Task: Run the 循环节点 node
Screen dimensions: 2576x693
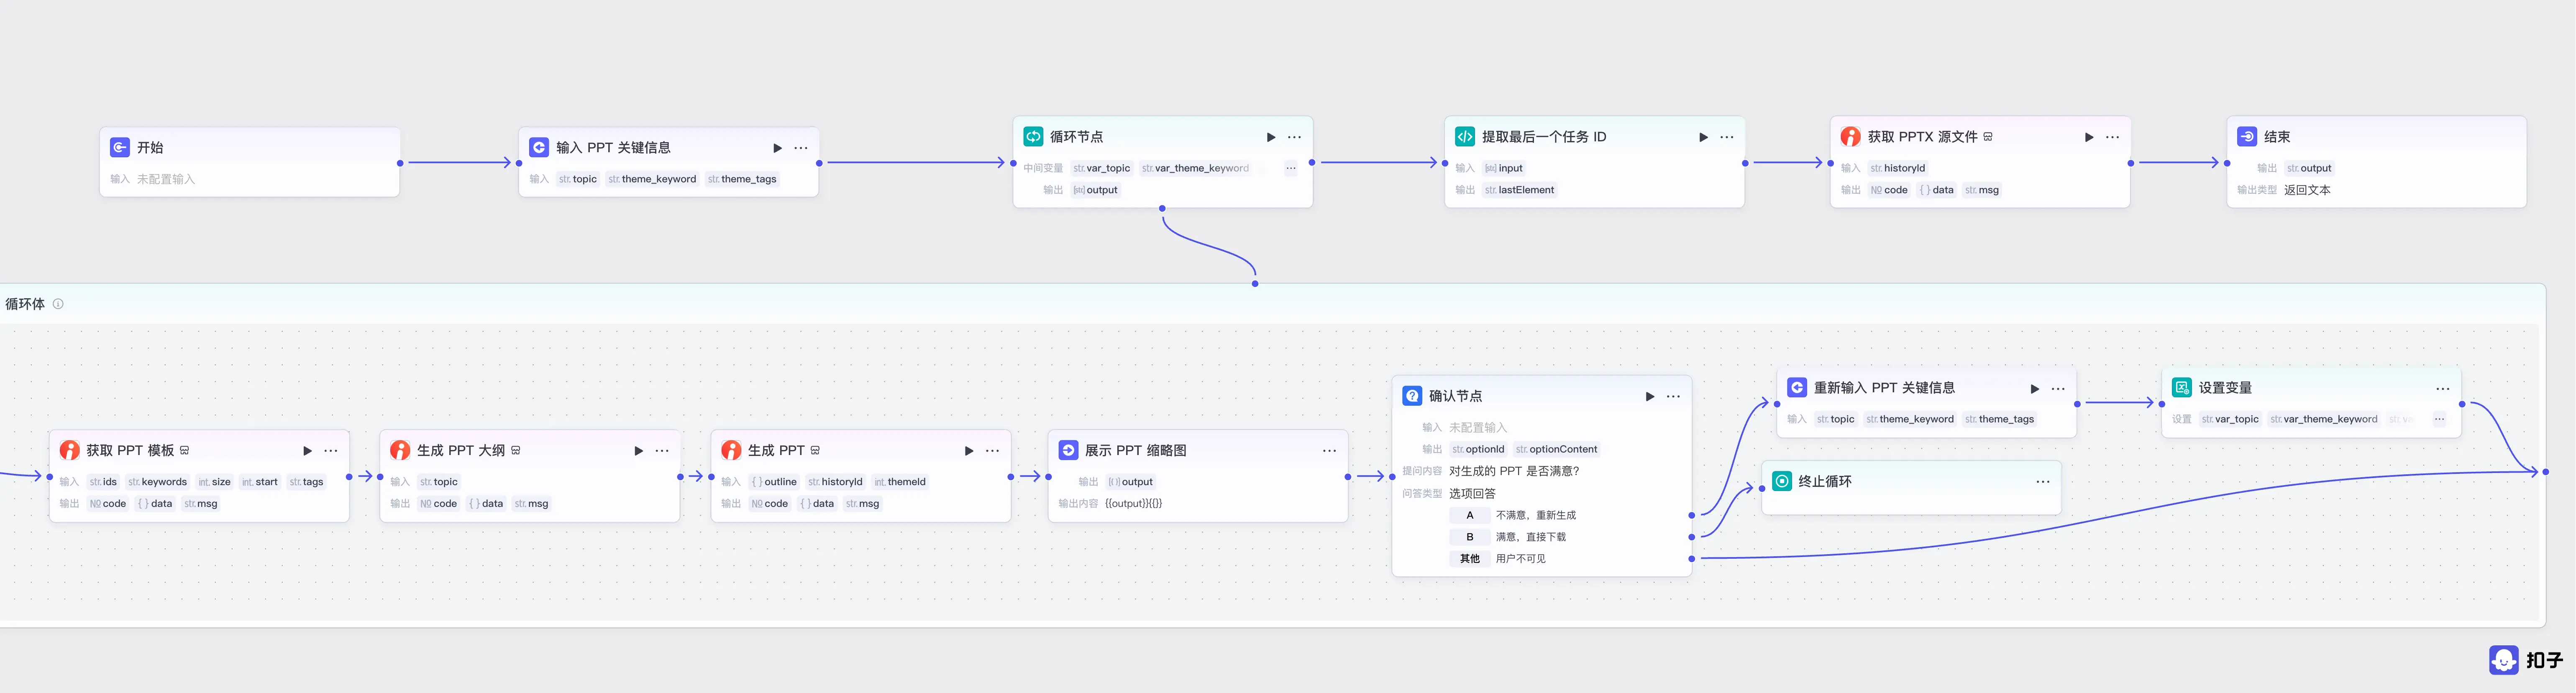Action: (x=1271, y=137)
